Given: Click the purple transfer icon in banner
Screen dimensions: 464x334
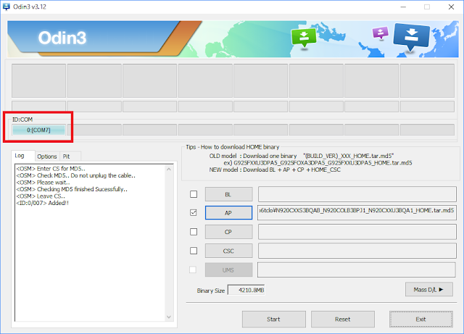Looking at the screenshot, I should (x=380, y=33).
